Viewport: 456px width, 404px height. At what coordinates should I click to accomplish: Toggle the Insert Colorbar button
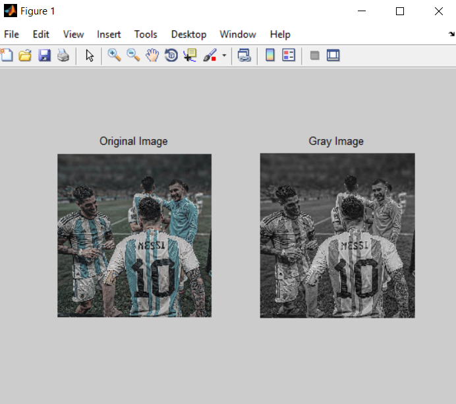(270, 56)
